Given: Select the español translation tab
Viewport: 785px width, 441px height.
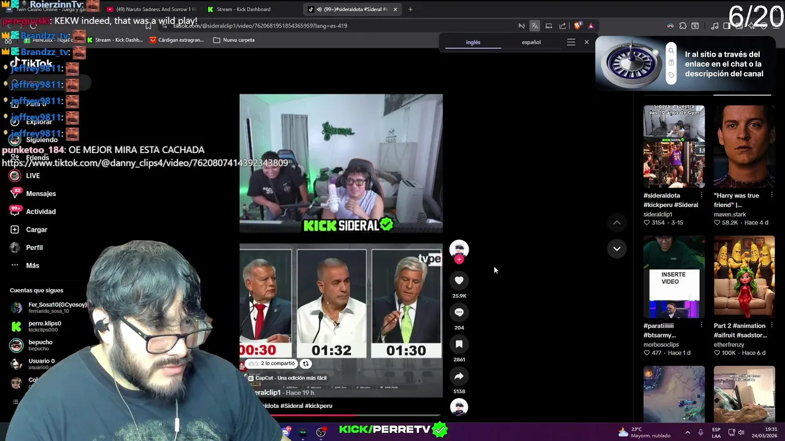Looking at the screenshot, I should pos(531,42).
